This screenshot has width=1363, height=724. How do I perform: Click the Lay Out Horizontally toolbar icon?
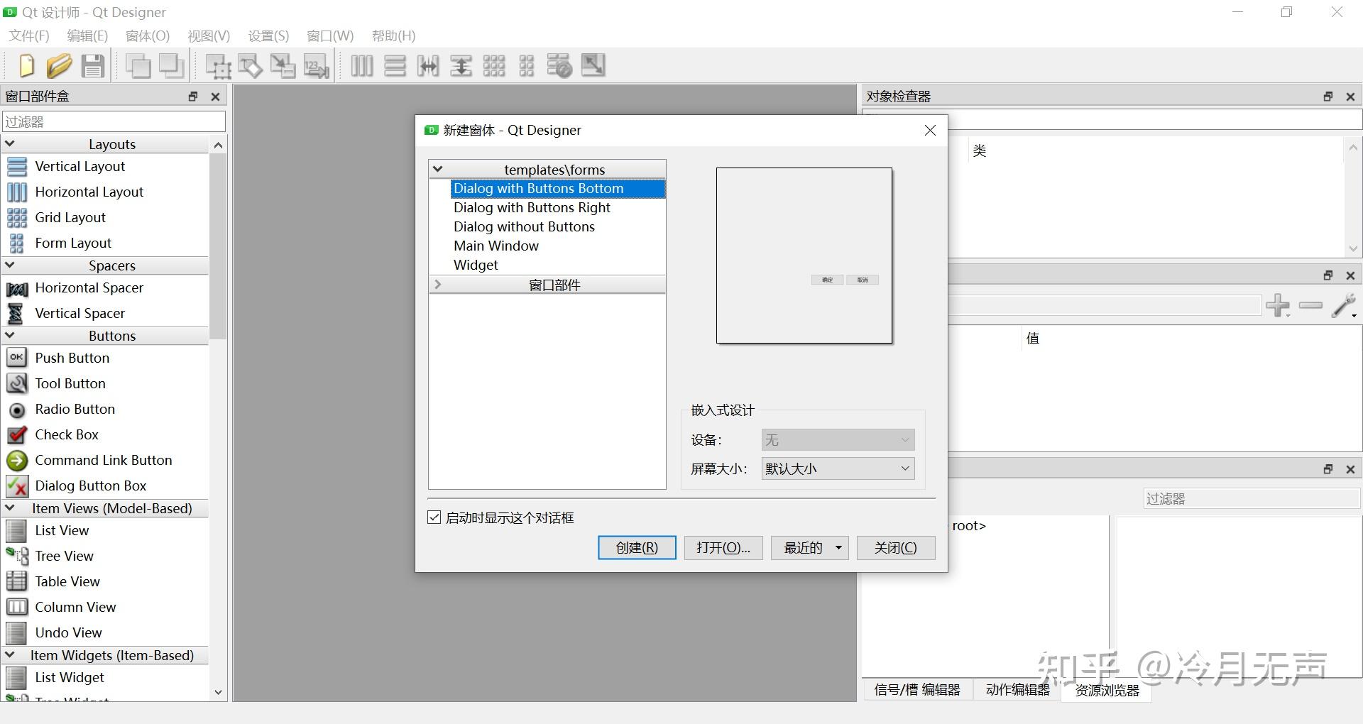pyautogui.click(x=362, y=65)
